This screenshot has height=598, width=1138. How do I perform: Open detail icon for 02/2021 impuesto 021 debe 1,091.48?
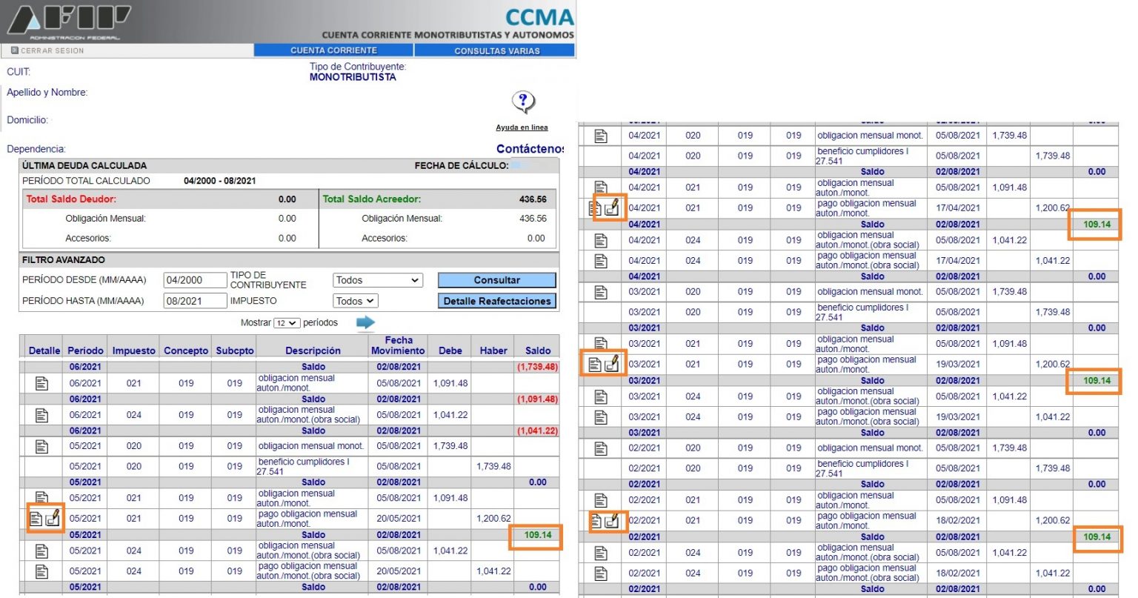point(601,500)
